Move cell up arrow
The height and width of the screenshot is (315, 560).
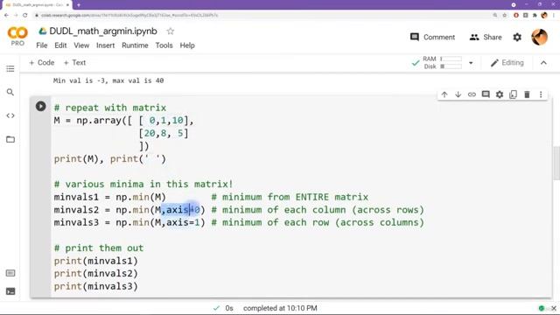444,94
